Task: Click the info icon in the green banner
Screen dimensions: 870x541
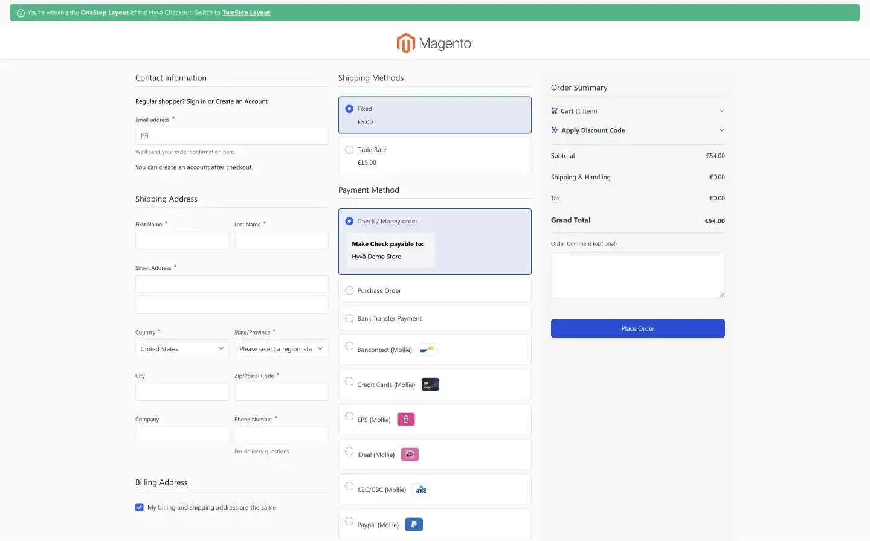Action: tap(21, 12)
